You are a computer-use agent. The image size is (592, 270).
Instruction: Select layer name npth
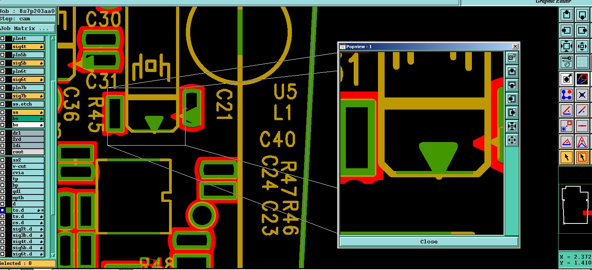point(28,198)
